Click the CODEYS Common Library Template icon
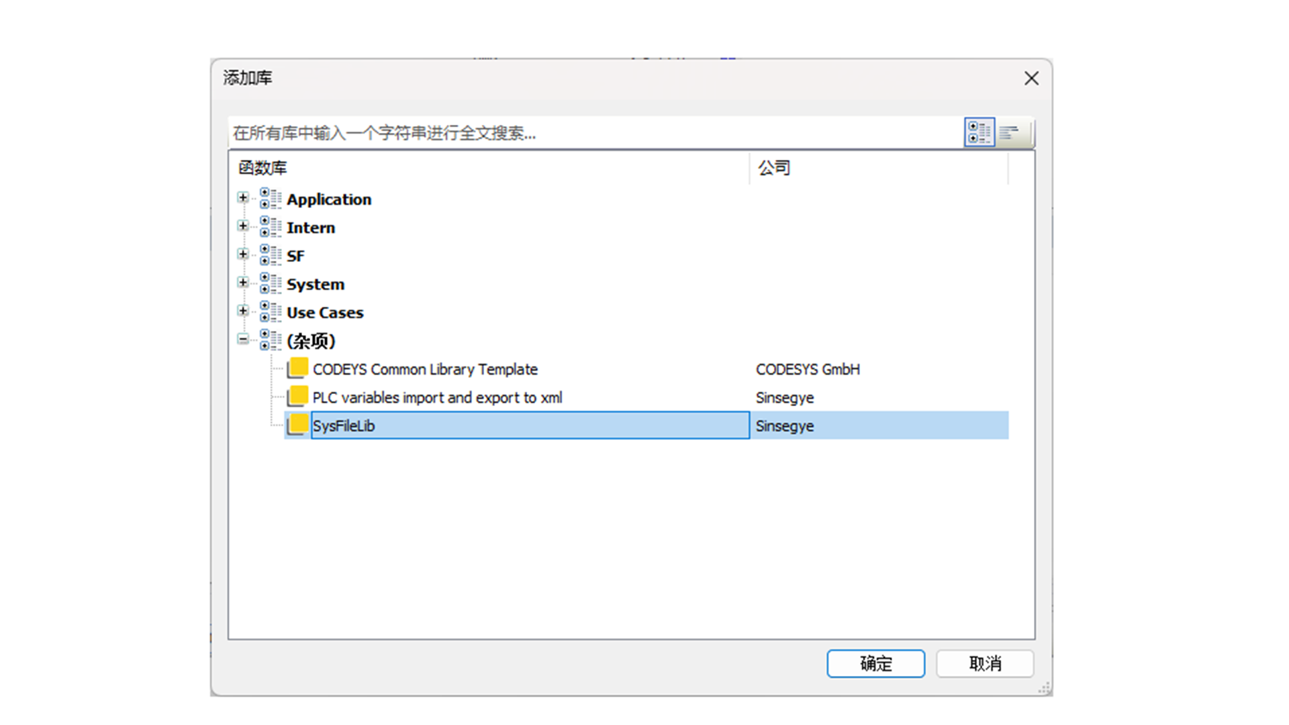Viewport: 1289px width, 725px height. point(298,368)
